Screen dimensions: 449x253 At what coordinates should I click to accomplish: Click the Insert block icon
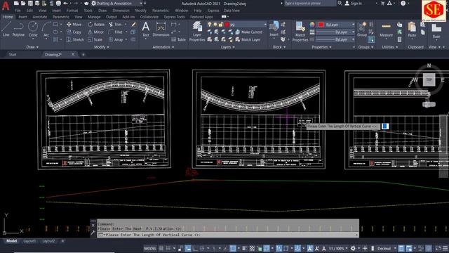tap(274, 29)
